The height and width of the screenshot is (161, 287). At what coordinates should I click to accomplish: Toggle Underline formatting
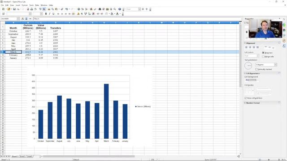click(x=53, y=14)
